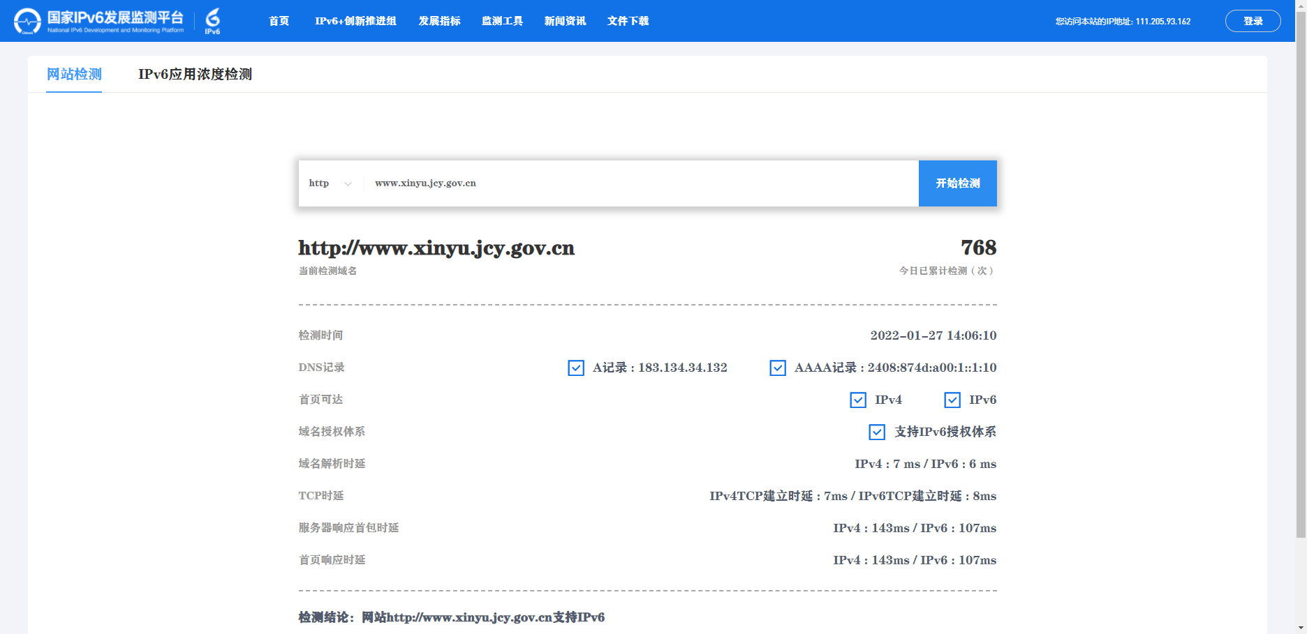Click the protocol dropdown chevron arrow
Image resolution: width=1307 pixels, height=634 pixels.
[348, 183]
